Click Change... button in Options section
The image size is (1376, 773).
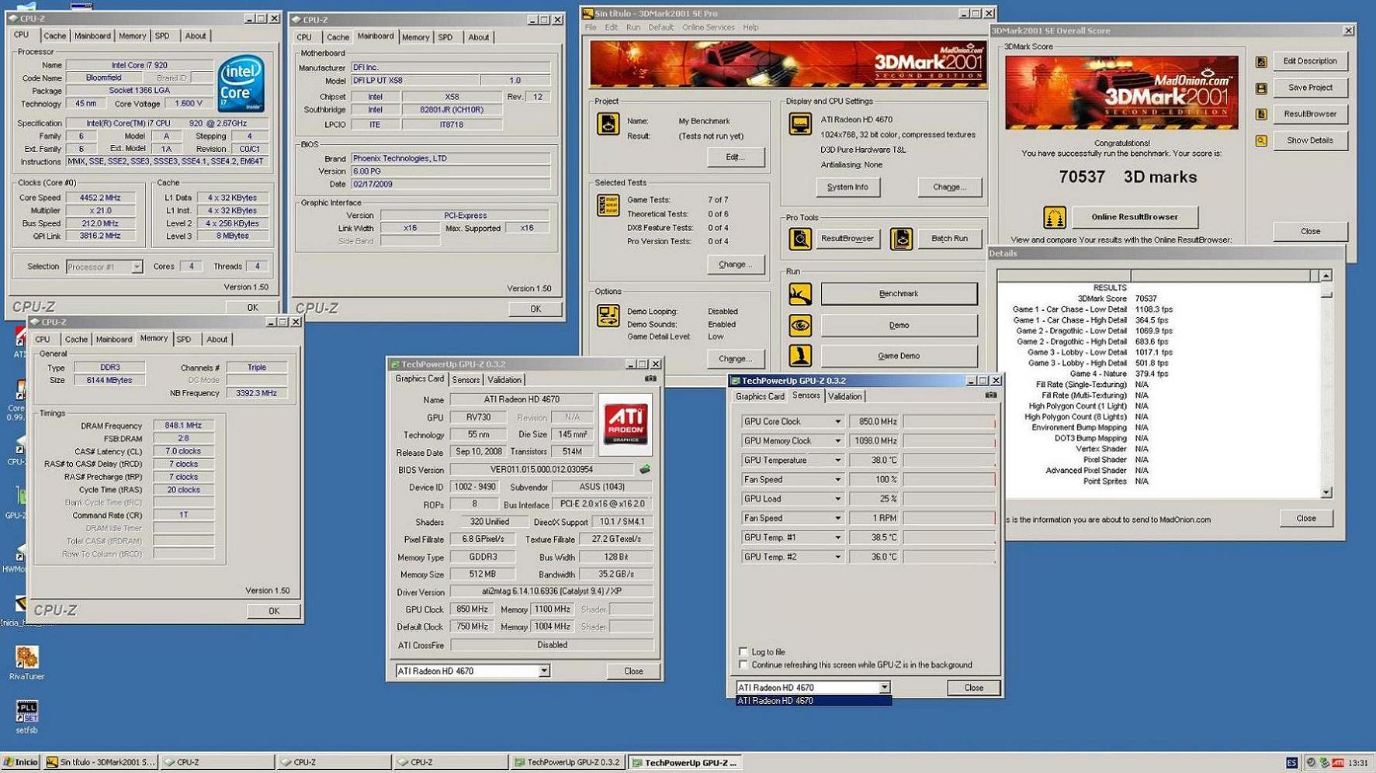pos(735,359)
